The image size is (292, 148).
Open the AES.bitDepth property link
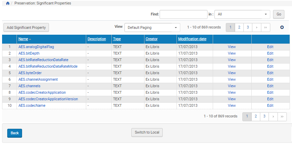point(30,53)
